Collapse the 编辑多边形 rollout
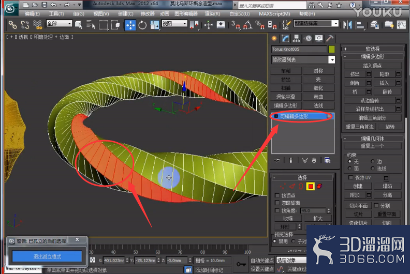Viewport: 410px width, 274px height. 372,56
